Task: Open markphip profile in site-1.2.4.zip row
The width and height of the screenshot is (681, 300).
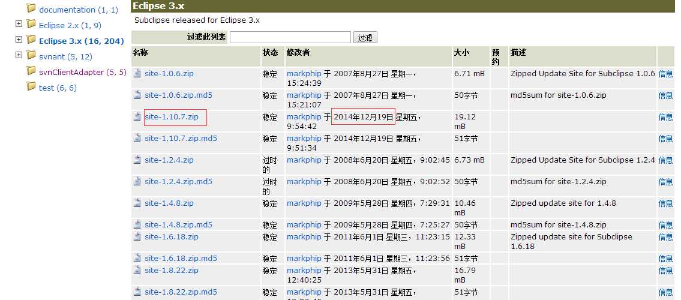Action: (304, 160)
